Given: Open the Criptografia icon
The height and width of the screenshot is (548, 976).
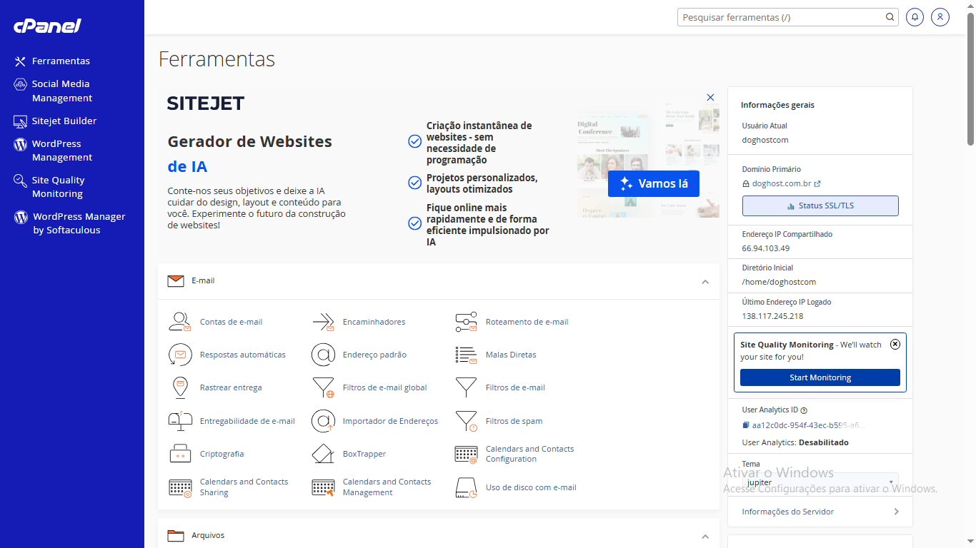Looking at the screenshot, I should pyautogui.click(x=179, y=454).
